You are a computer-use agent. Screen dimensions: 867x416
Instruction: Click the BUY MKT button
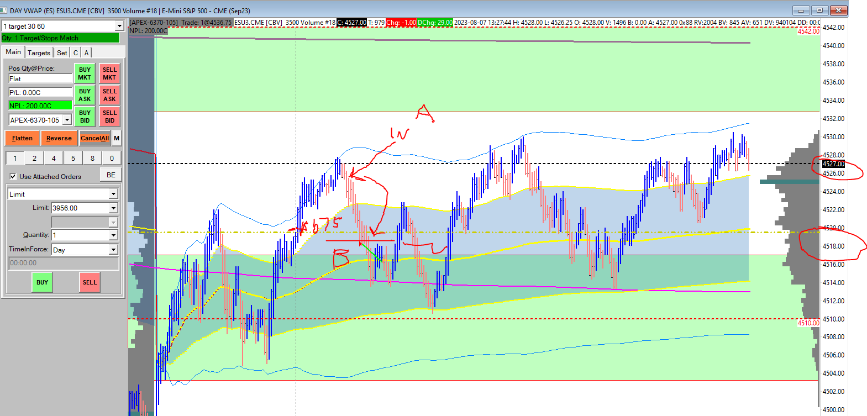point(85,73)
